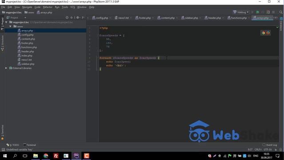Show hidden editor tabs dropdown
Viewport: 284px width, 160px height.
click(x=276, y=18)
